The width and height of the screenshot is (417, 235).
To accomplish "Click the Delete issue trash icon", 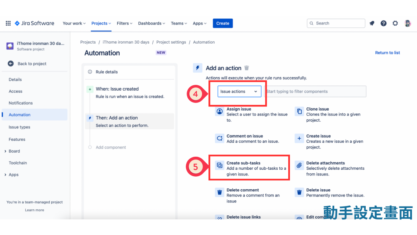I will tap(299, 193).
